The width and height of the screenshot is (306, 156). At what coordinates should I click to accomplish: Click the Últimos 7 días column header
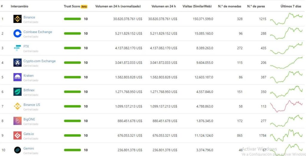pyautogui.click(x=291, y=6)
